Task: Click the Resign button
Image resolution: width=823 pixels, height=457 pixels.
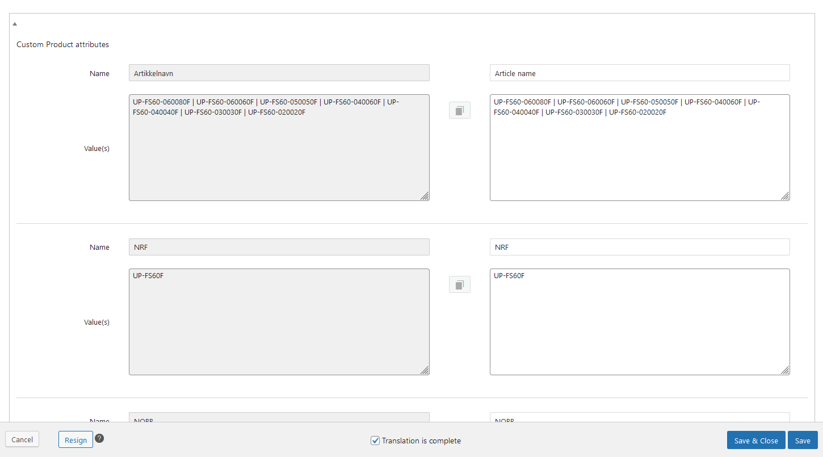Action: click(x=75, y=439)
